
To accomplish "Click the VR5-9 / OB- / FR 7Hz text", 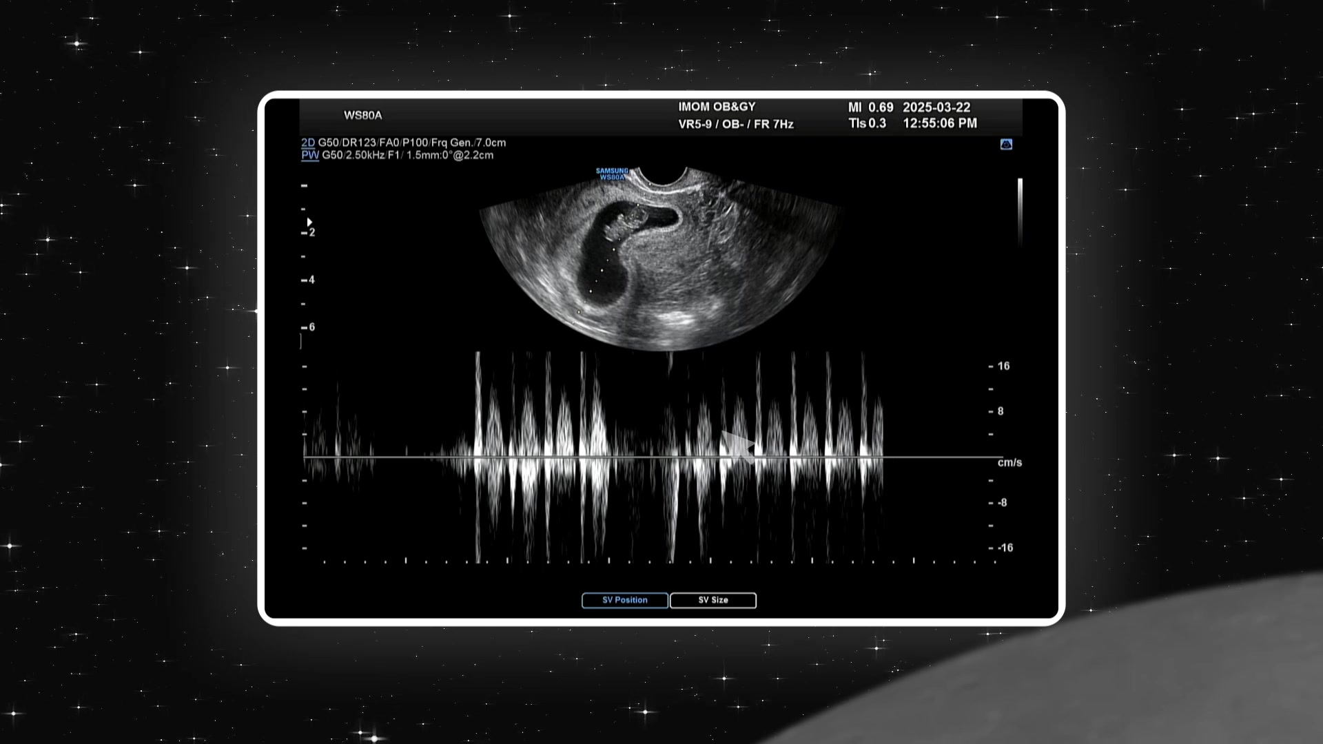I will (x=736, y=124).
